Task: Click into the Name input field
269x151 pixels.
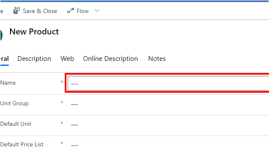Action: 168,83
